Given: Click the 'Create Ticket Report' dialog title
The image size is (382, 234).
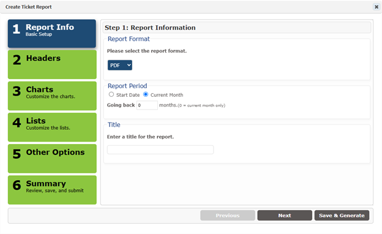Looking at the screenshot, I should pos(29,7).
